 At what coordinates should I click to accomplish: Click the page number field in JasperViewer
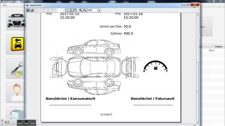tap(60, 10)
